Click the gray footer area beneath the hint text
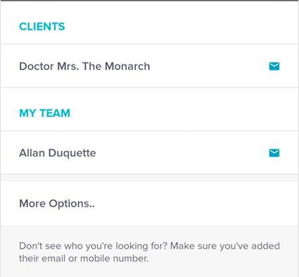The image size is (299, 277). click(x=149, y=271)
